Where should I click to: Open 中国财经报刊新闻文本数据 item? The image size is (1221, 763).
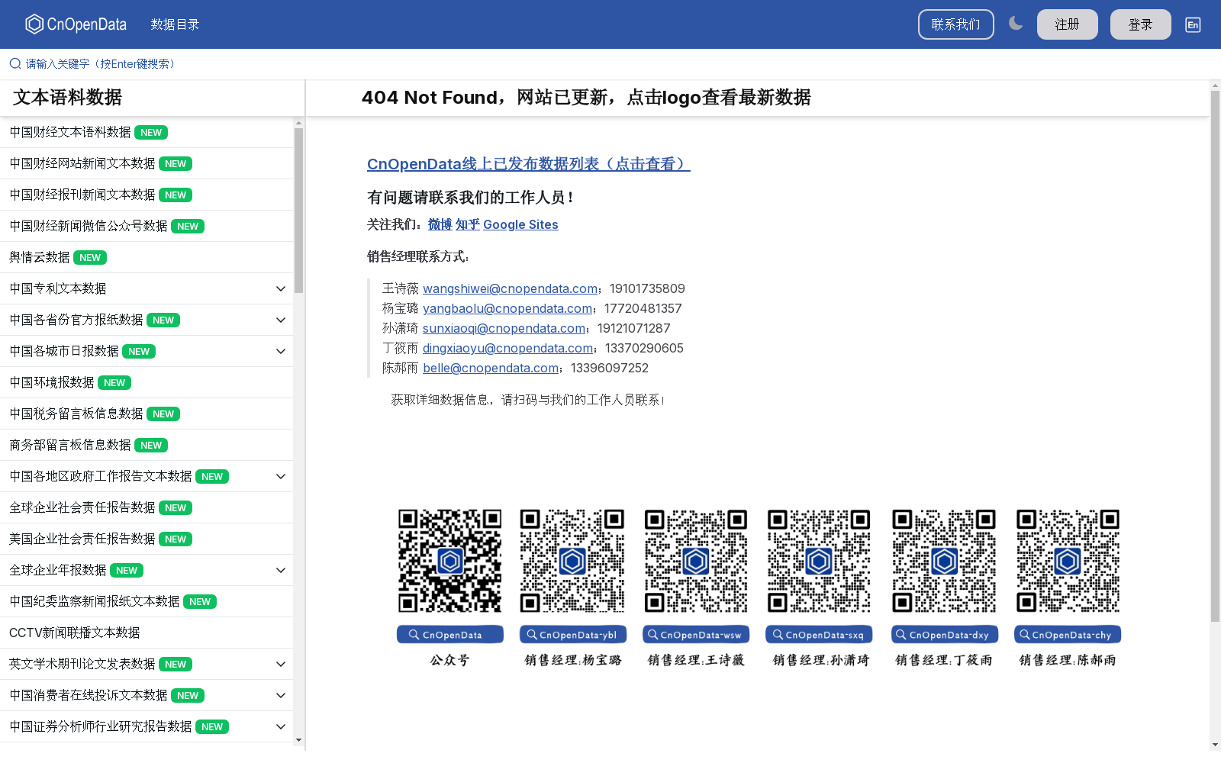[x=147, y=195]
